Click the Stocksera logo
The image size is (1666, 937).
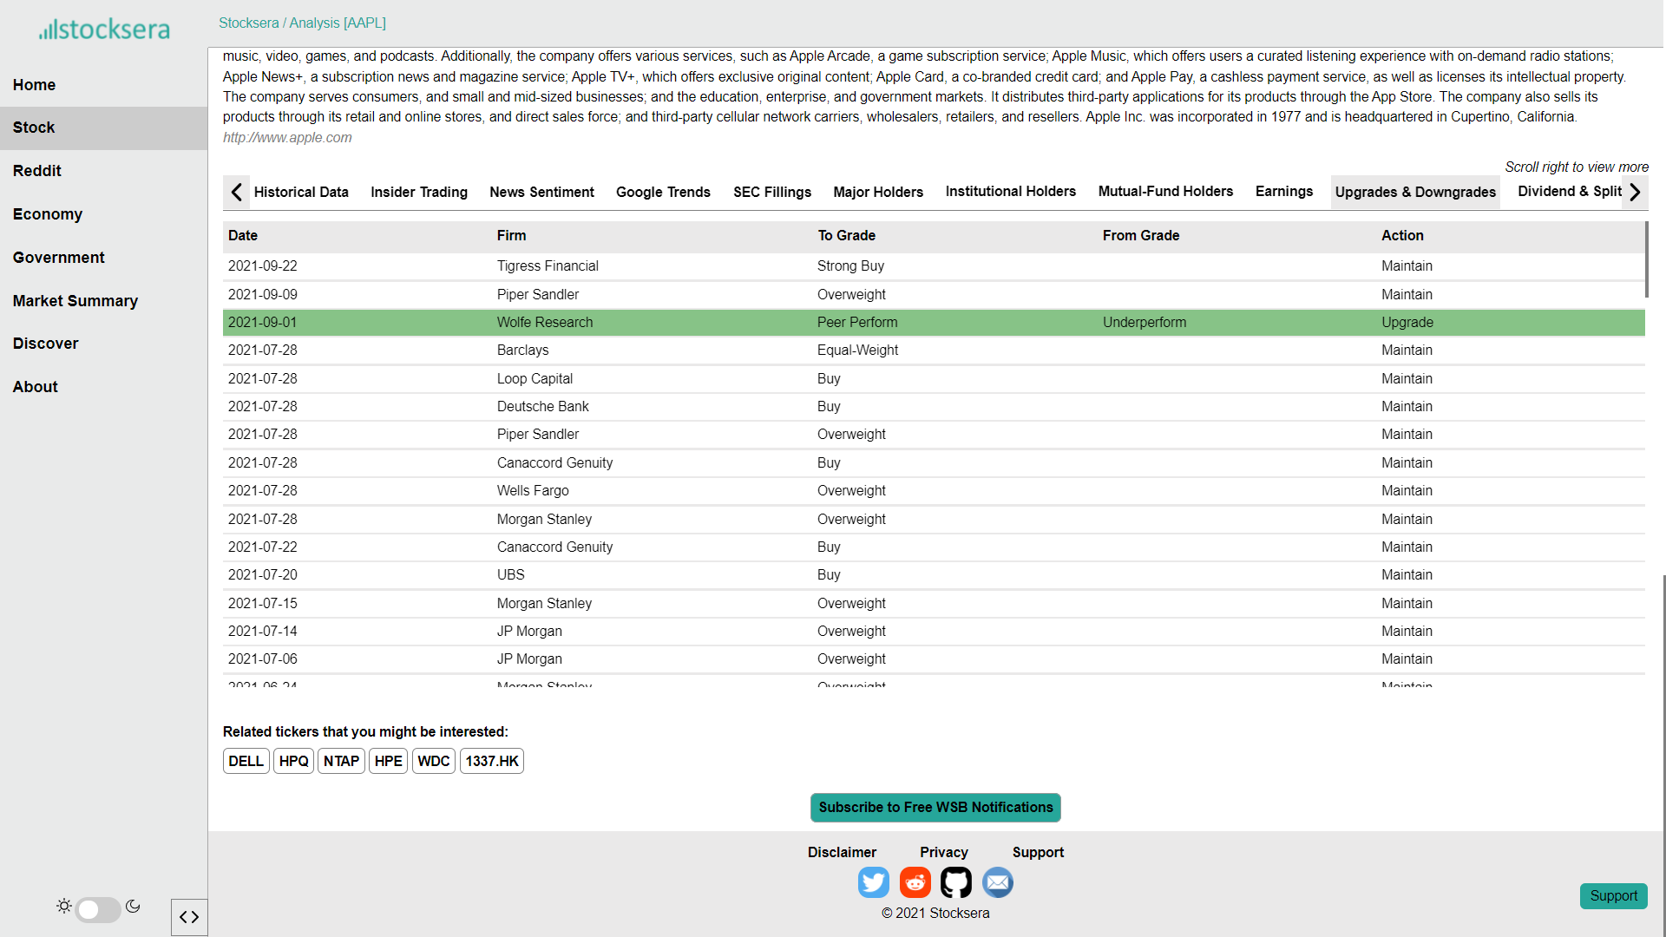tap(104, 29)
